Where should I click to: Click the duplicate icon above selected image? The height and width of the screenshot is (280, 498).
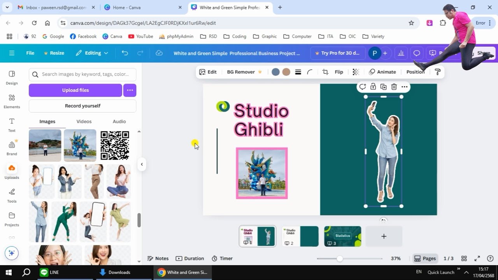tap(383, 87)
